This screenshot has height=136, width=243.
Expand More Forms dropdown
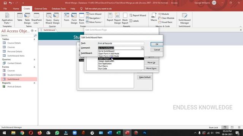point(94,22)
